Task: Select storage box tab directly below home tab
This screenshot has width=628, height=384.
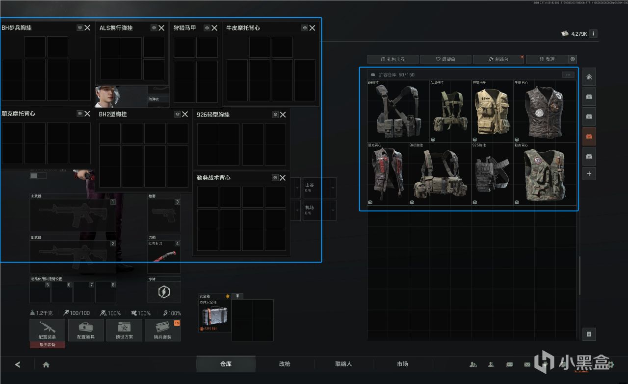Action: coord(589,97)
